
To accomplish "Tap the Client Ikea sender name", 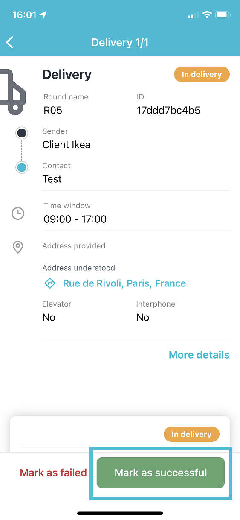I will [67, 145].
